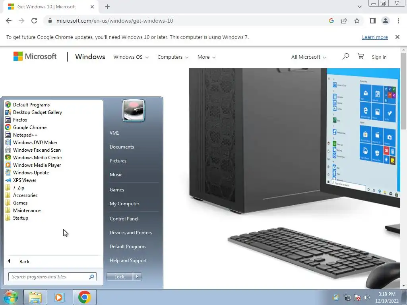Click the Start menu search magnifier icon
The image size is (407, 305).
click(x=91, y=277)
